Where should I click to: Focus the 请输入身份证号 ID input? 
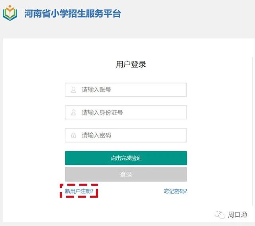pyautogui.click(x=131, y=113)
